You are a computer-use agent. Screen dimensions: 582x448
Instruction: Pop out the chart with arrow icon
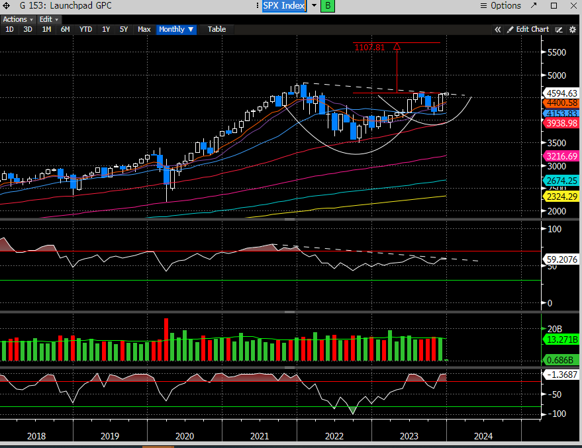point(534,5)
